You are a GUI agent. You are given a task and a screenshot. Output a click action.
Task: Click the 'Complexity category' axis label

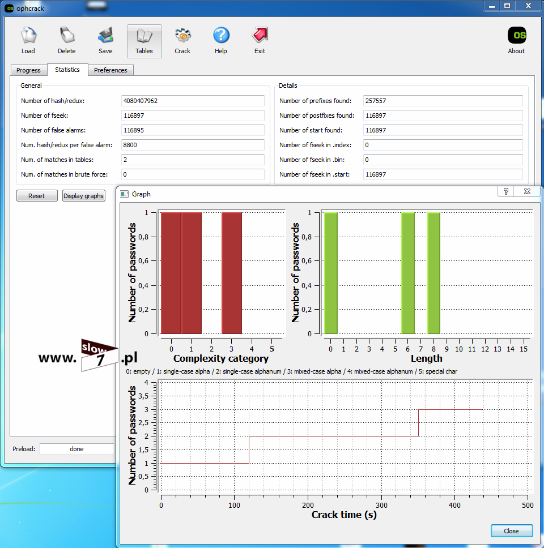pyautogui.click(x=221, y=358)
